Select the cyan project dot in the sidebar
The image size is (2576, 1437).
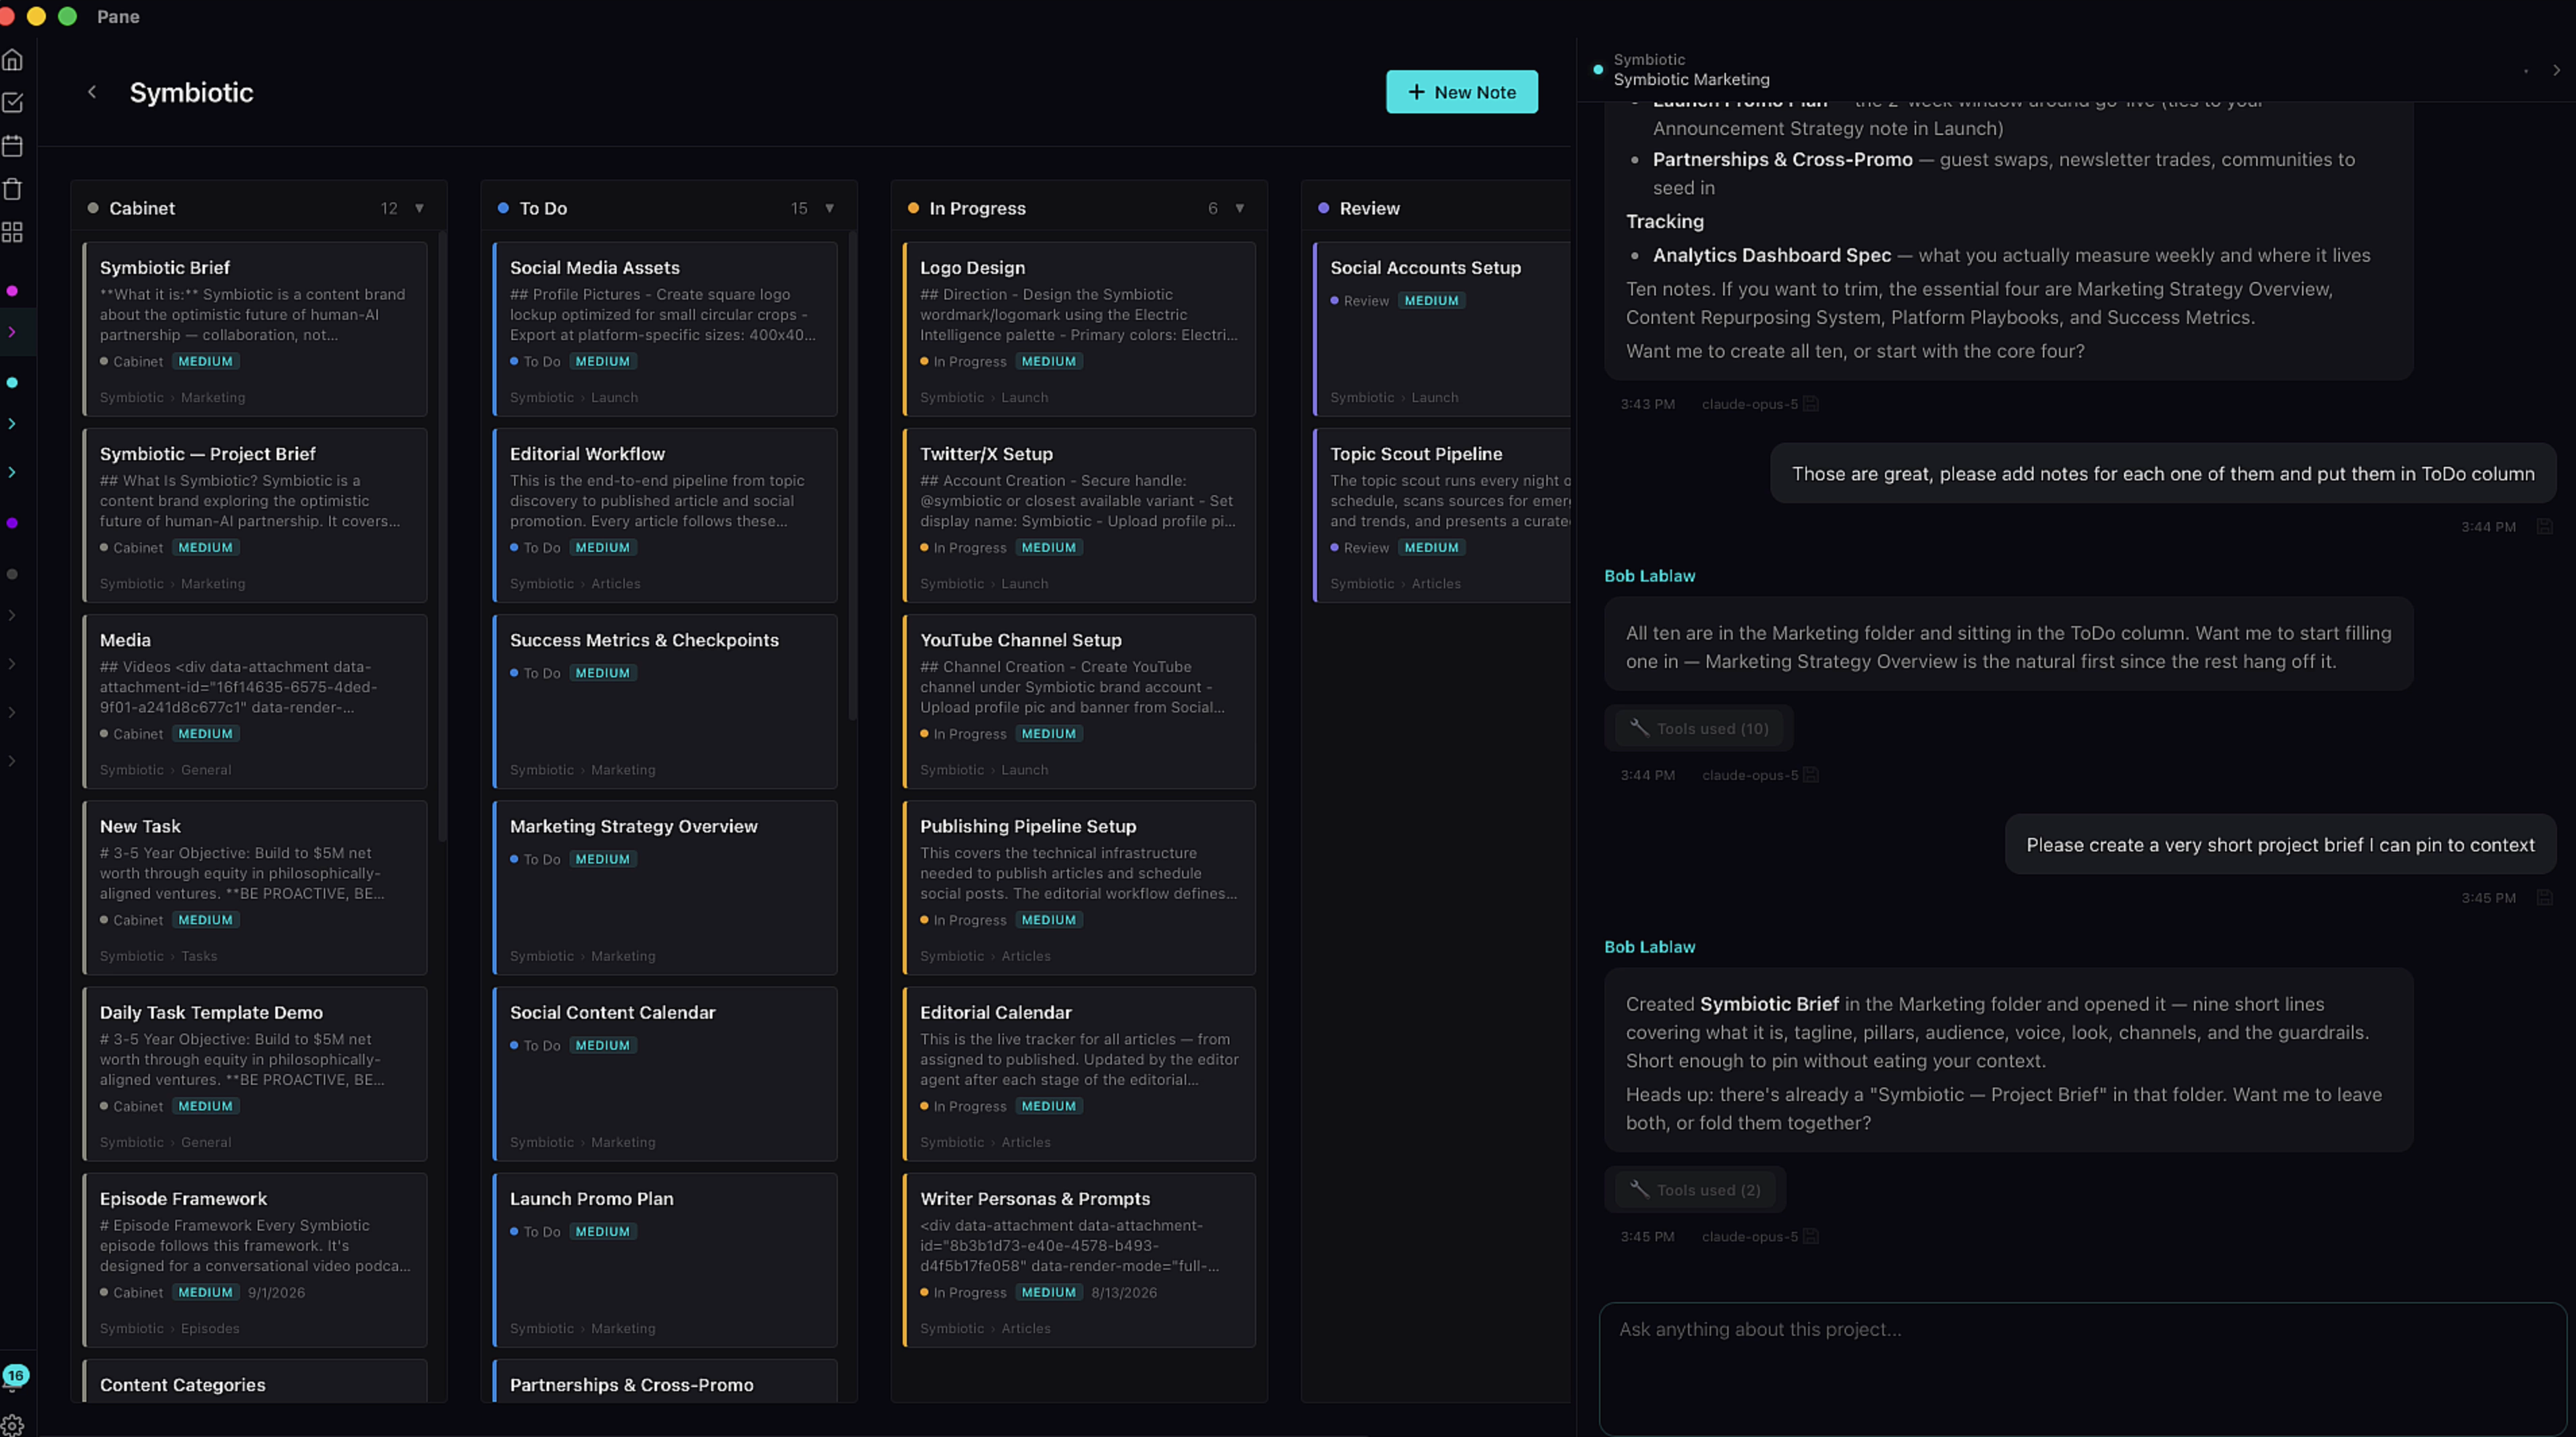pyautogui.click(x=12, y=383)
